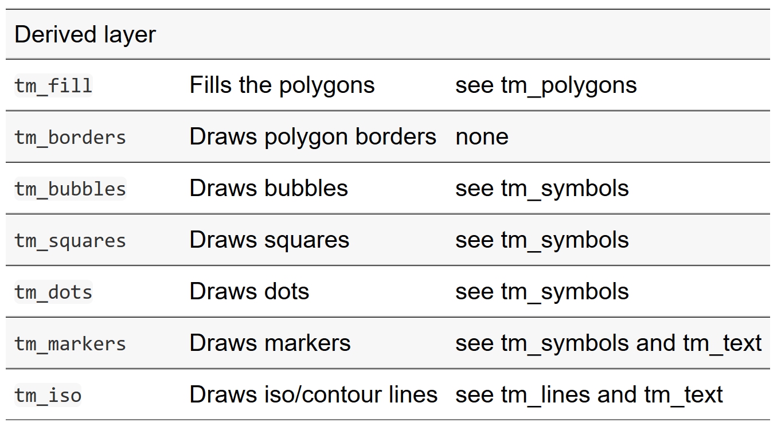Click "see tm_symbols and tm_text" reference
Image resolution: width=781 pixels, height=430 pixels.
(608, 343)
